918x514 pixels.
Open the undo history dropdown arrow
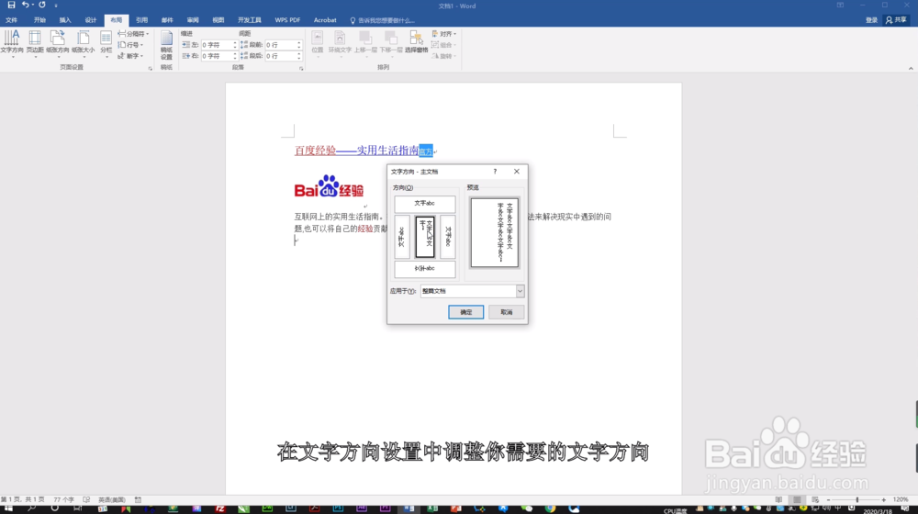click(x=33, y=5)
